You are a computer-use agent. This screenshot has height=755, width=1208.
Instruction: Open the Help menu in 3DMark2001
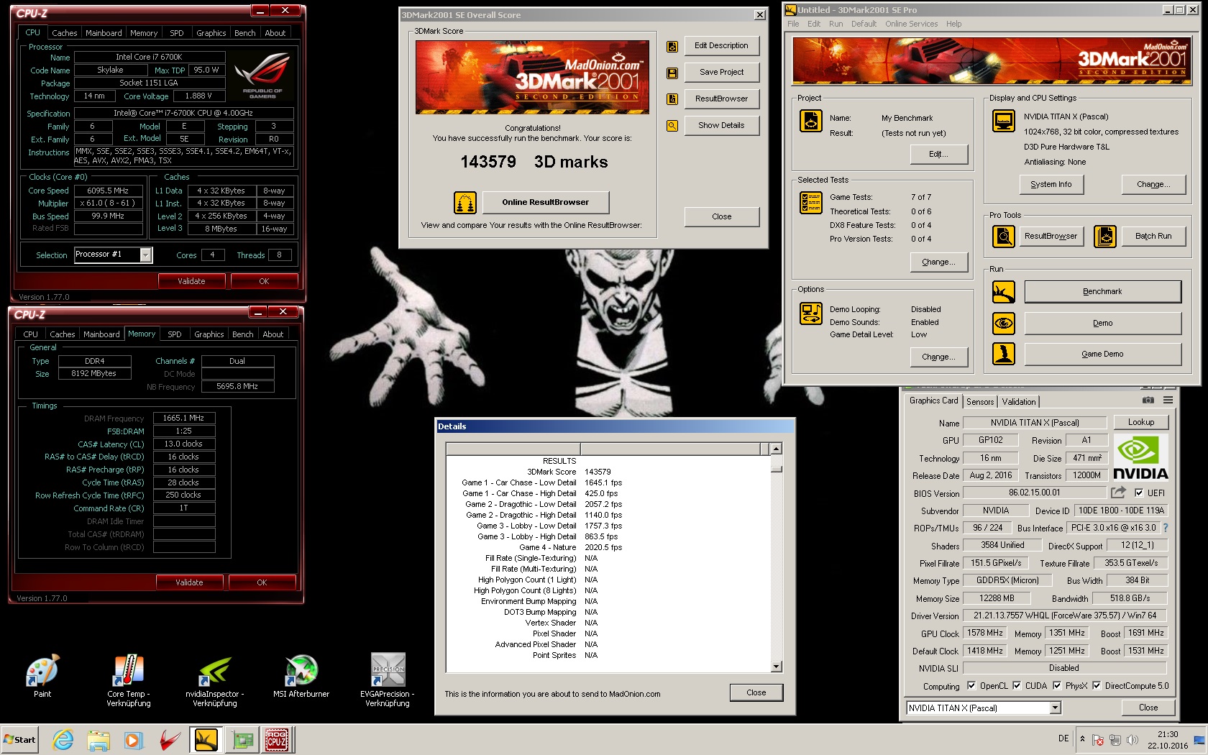[953, 24]
